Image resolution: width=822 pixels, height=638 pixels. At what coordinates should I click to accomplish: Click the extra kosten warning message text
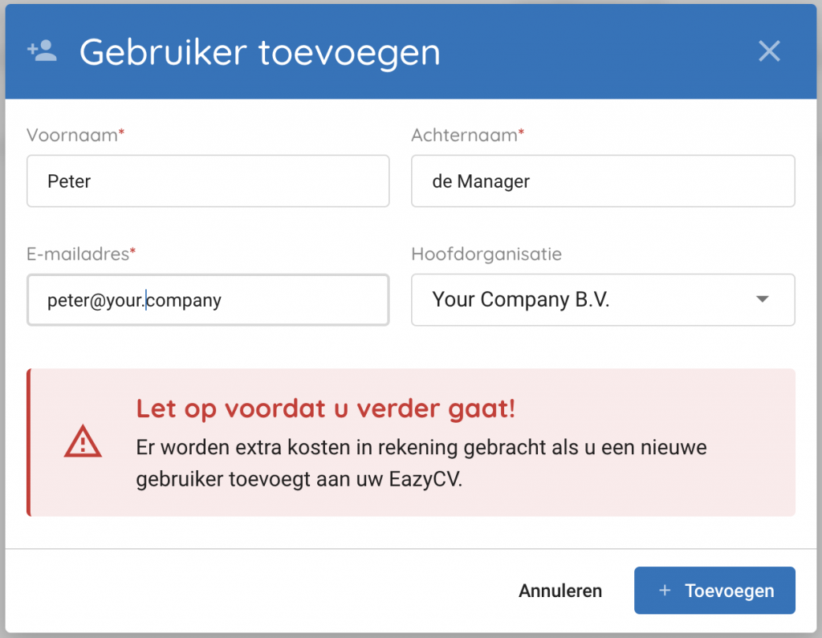point(421,464)
